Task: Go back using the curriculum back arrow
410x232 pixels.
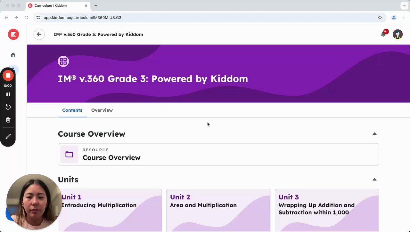Action: tap(39, 34)
